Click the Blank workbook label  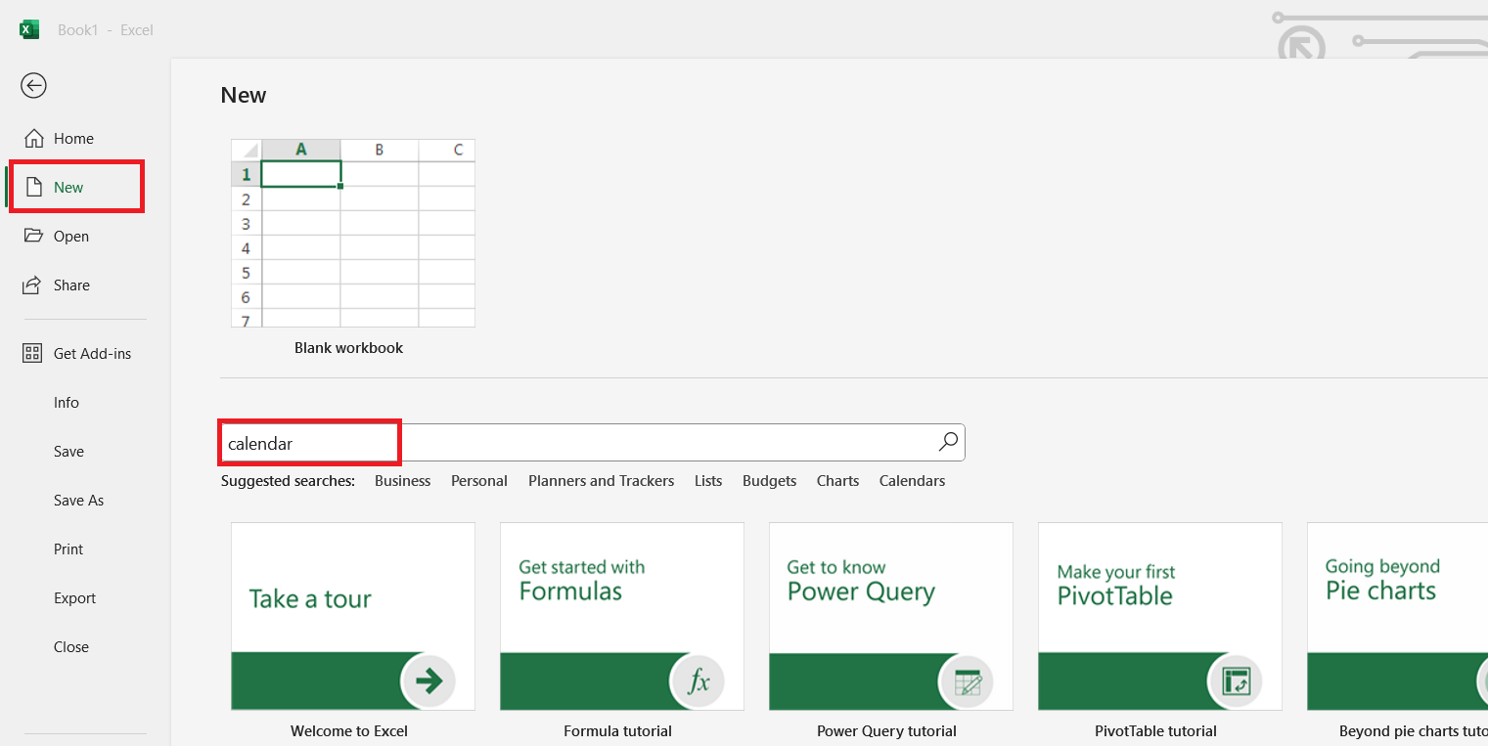click(348, 348)
